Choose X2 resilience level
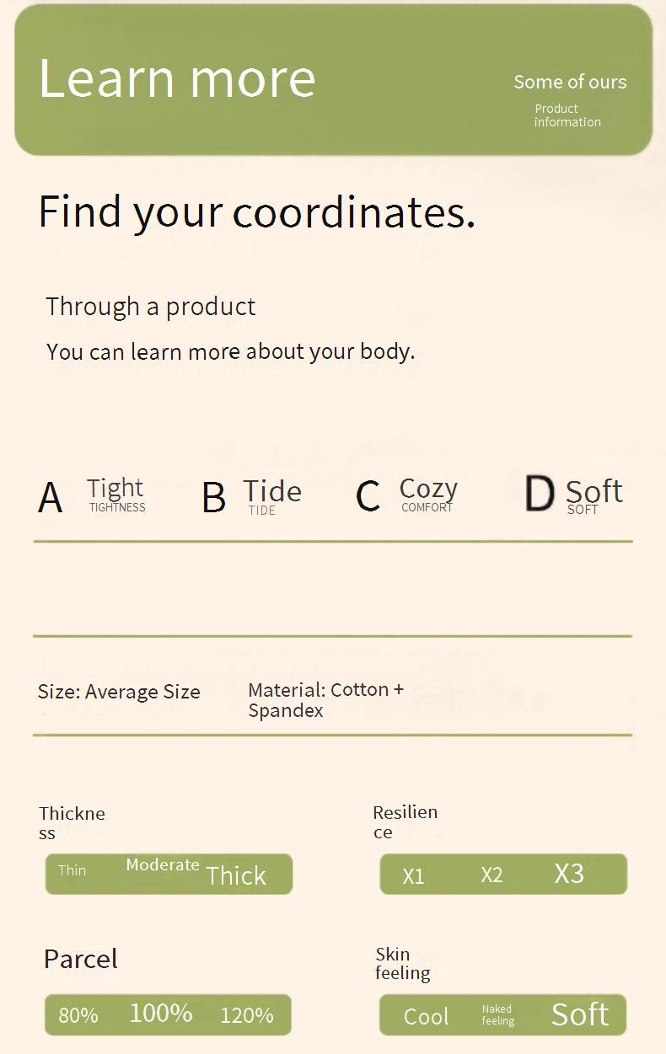This screenshot has height=1054, width=666. (x=491, y=875)
